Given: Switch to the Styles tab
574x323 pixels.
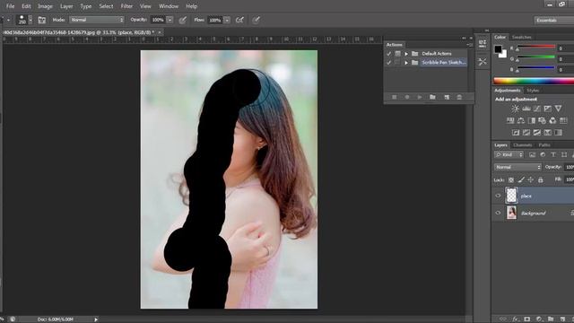Looking at the screenshot, I should click(x=533, y=91).
